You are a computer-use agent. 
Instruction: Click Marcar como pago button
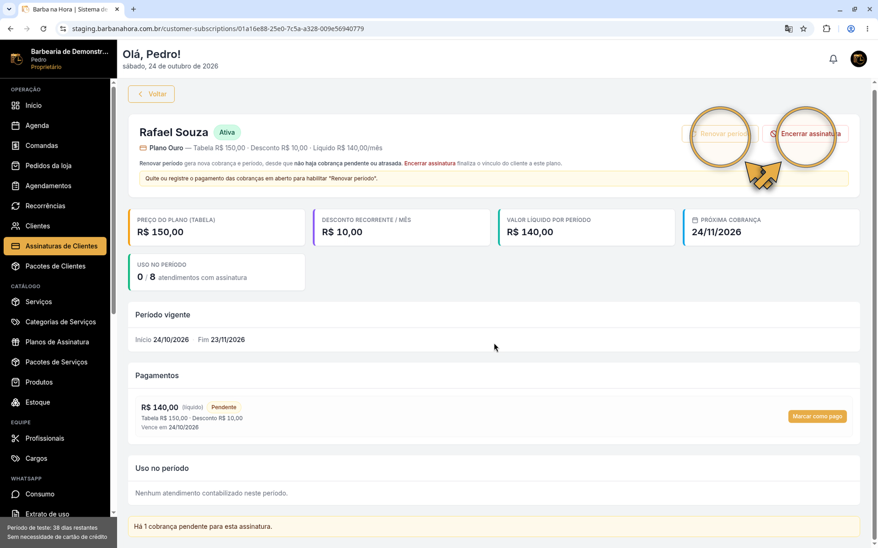[817, 416]
